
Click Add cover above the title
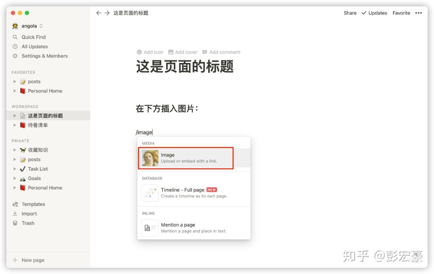pyautogui.click(x=183, y=52)
